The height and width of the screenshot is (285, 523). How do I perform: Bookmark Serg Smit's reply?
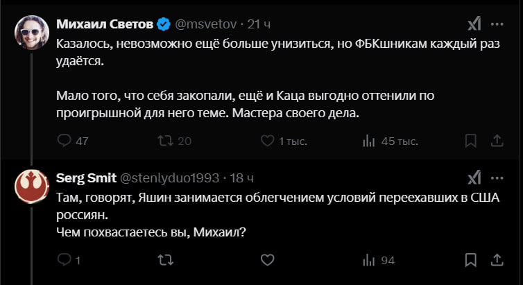(x=471, y=261)
